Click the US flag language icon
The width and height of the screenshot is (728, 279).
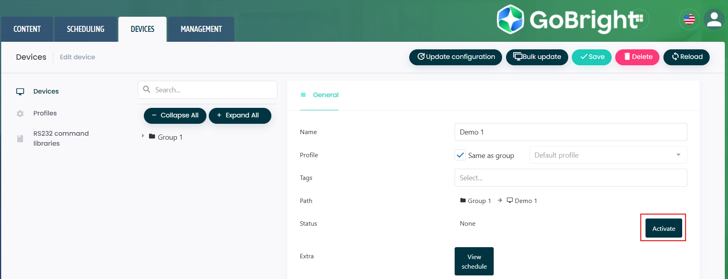tap(689, 19)
